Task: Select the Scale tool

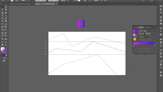Action: pos(6,24)
